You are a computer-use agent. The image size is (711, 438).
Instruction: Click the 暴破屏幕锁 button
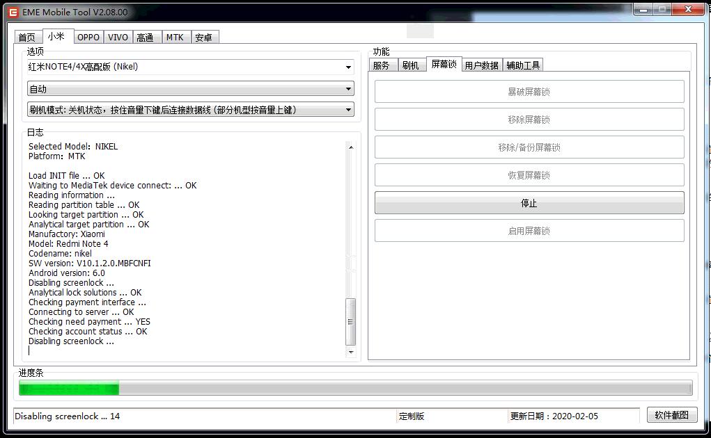click(x=529, y=92)
